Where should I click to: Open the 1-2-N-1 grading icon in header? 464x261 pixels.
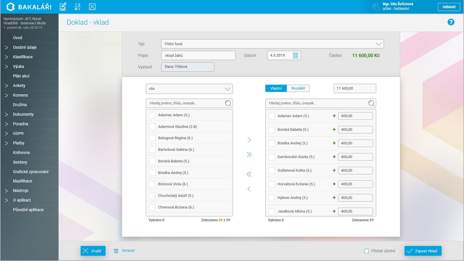77,7
